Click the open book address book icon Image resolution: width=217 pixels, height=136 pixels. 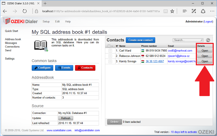41,45
